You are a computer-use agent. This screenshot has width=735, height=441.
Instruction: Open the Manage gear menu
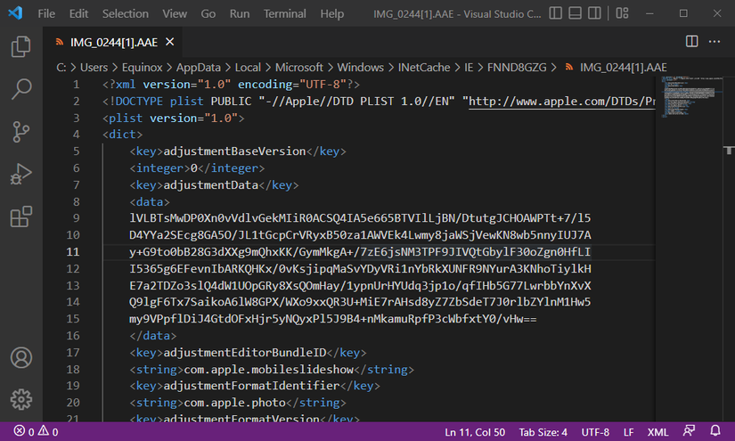[x=20, y=399]
